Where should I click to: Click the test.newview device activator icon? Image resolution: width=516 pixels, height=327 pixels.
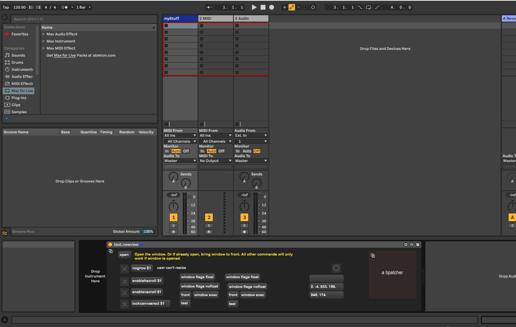click(110, 245)
